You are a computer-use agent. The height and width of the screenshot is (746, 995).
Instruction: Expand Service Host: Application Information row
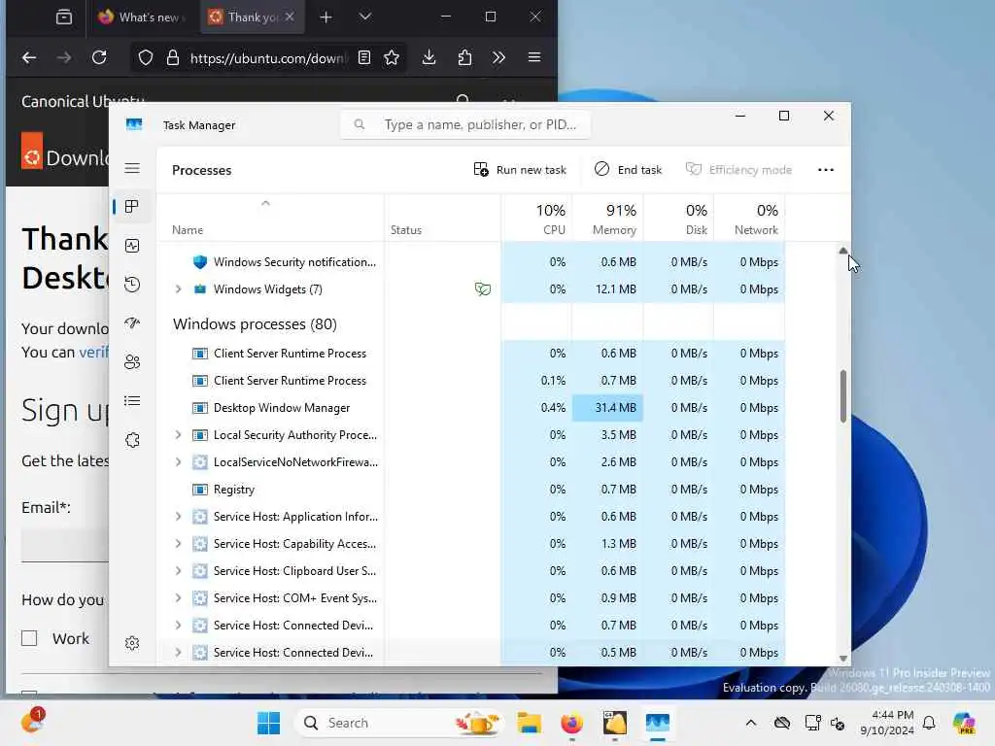click(x=179, y=517)
